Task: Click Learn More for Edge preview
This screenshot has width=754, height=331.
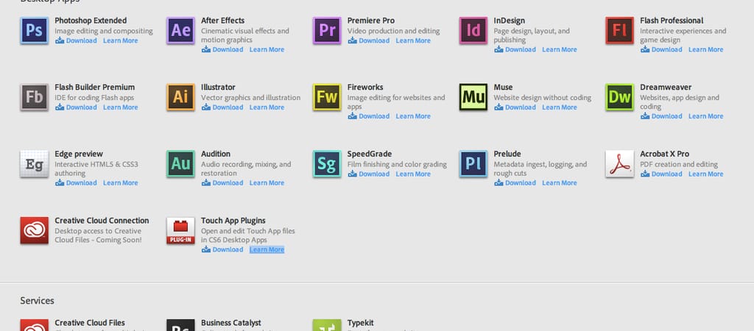Action: (x=120, y=182)
